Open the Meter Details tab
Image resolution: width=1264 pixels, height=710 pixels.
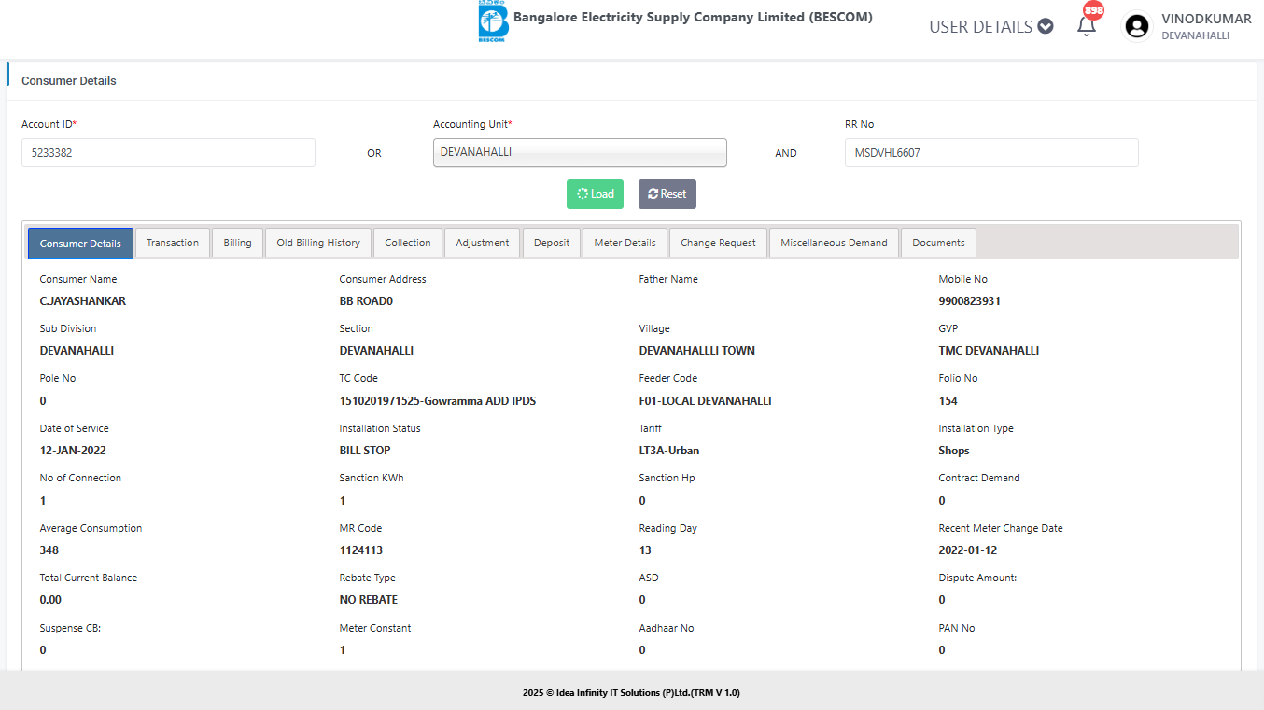point(625,243)
